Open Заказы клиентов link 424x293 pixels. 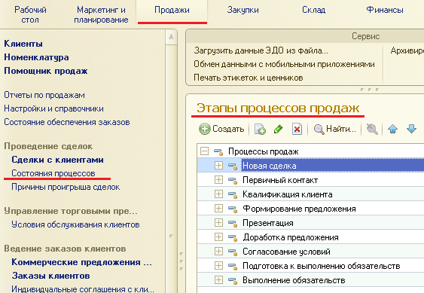click(x=51, y=276)
